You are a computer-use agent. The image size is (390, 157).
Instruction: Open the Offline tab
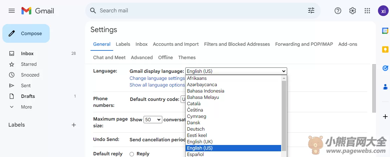tap(165, 57)
